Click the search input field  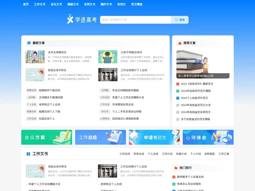[x=135, y=20]
